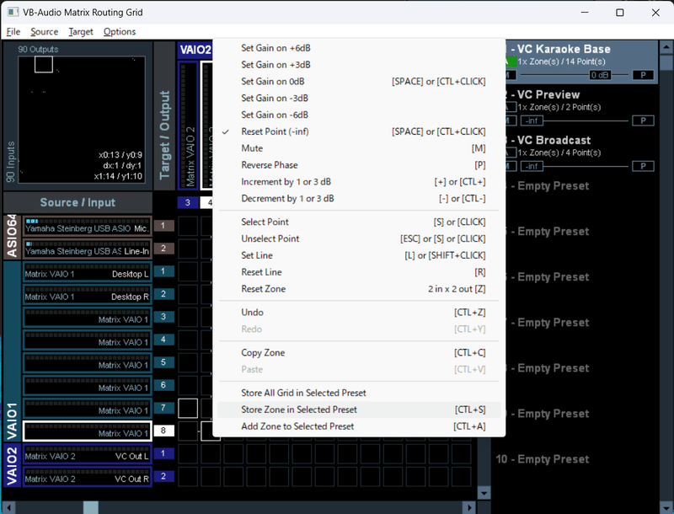Toggle phase P button on VC Karaoke Base
Image resolution: width=674 pixels, height=514 pixels.
coord(643,75)
